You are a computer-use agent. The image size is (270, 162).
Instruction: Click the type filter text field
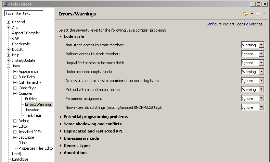coord(23,13)
